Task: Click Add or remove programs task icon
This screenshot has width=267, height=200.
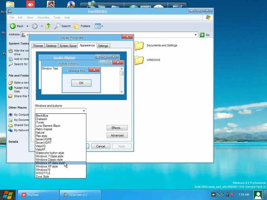Action: coord(10,59)
